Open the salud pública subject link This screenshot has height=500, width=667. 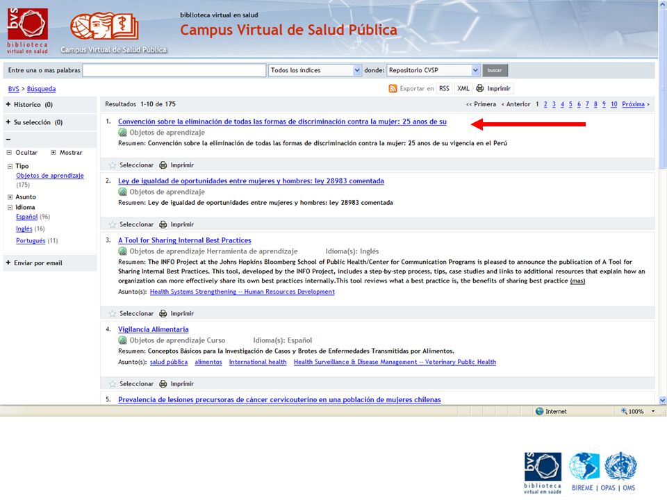(x=169, y=362)
